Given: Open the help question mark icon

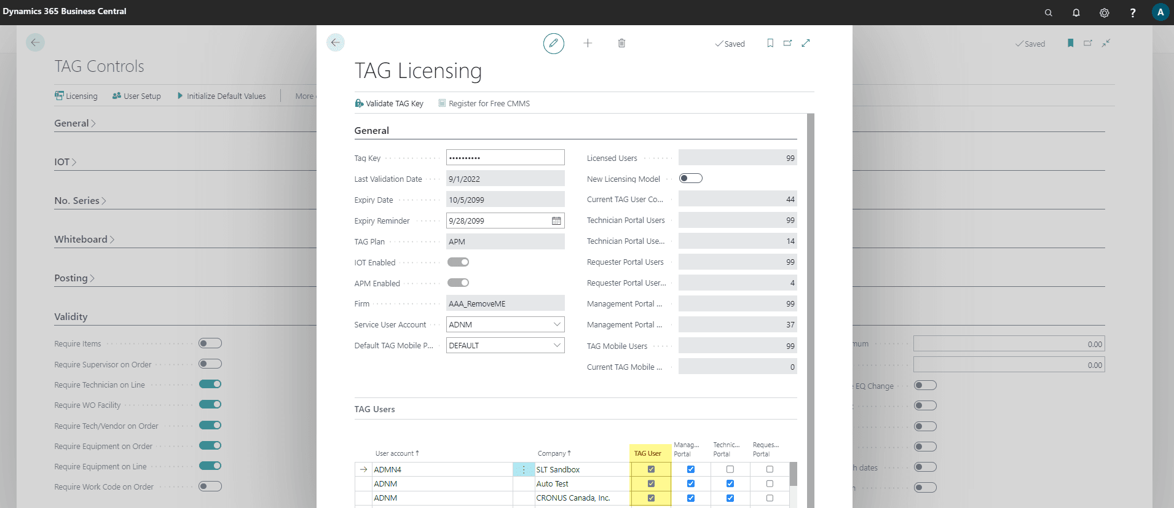Looking at the screenshot, I should [x=1133, y=13].
